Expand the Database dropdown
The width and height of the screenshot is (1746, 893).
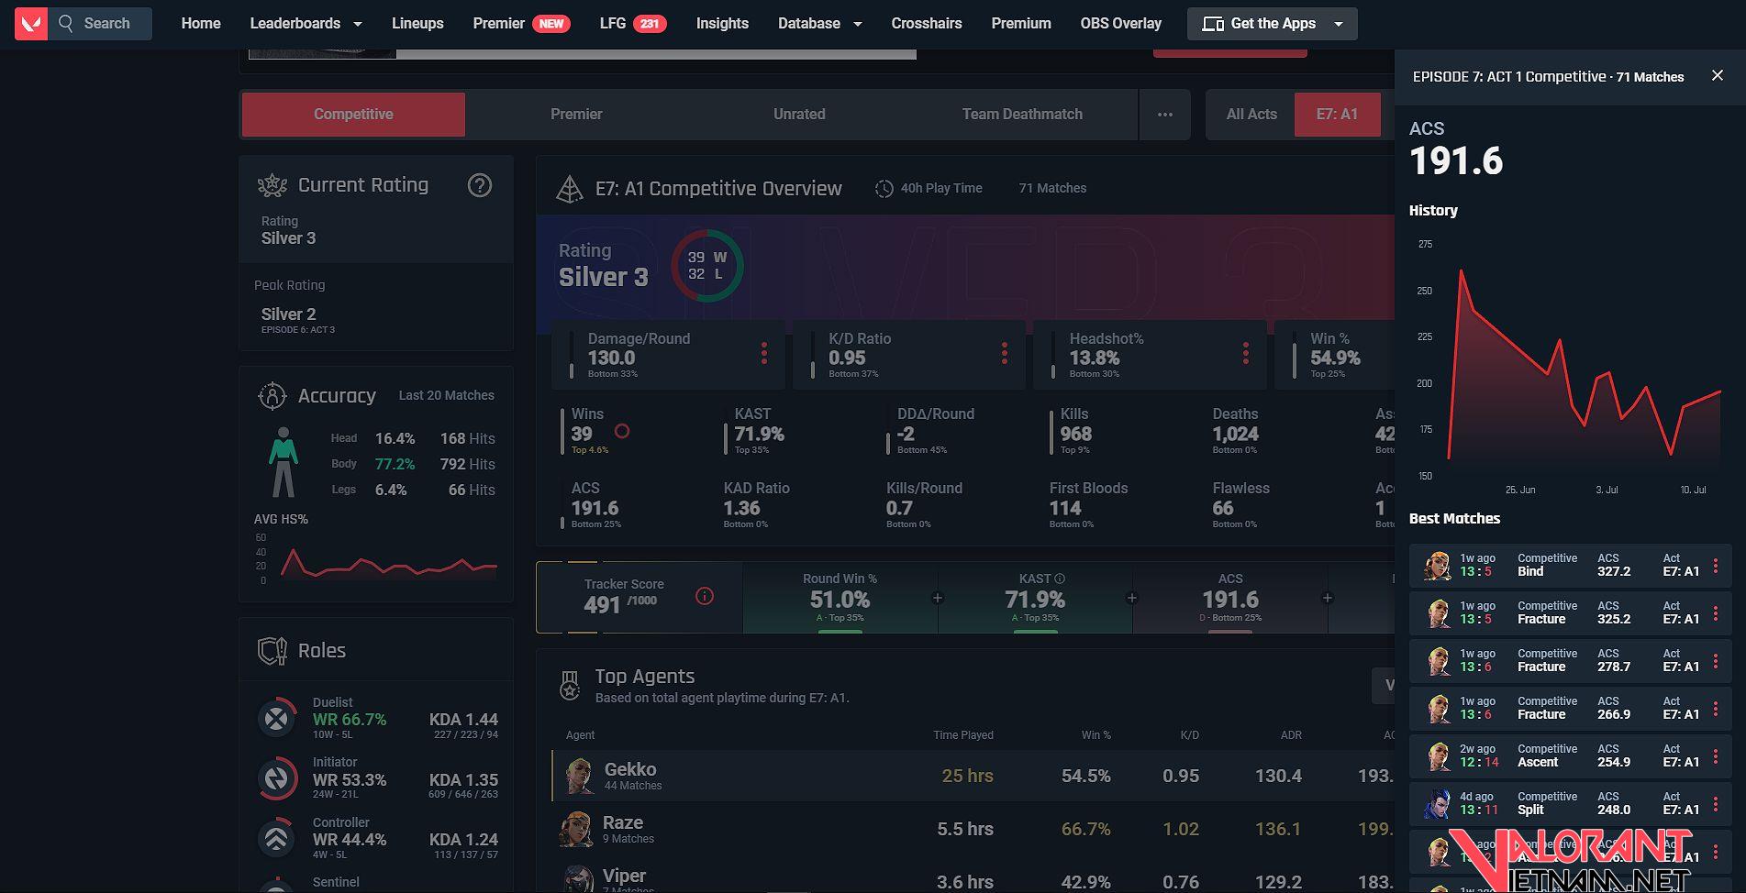[x=858, y=24]
